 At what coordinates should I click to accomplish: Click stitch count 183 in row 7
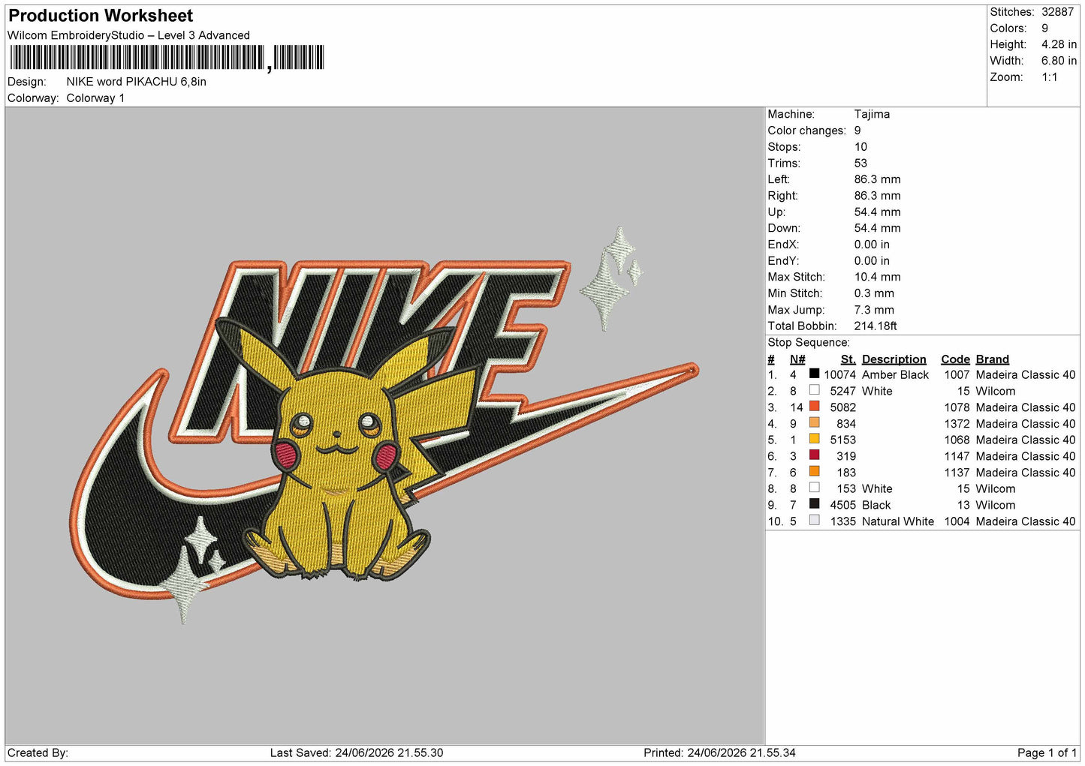(846, 473)
